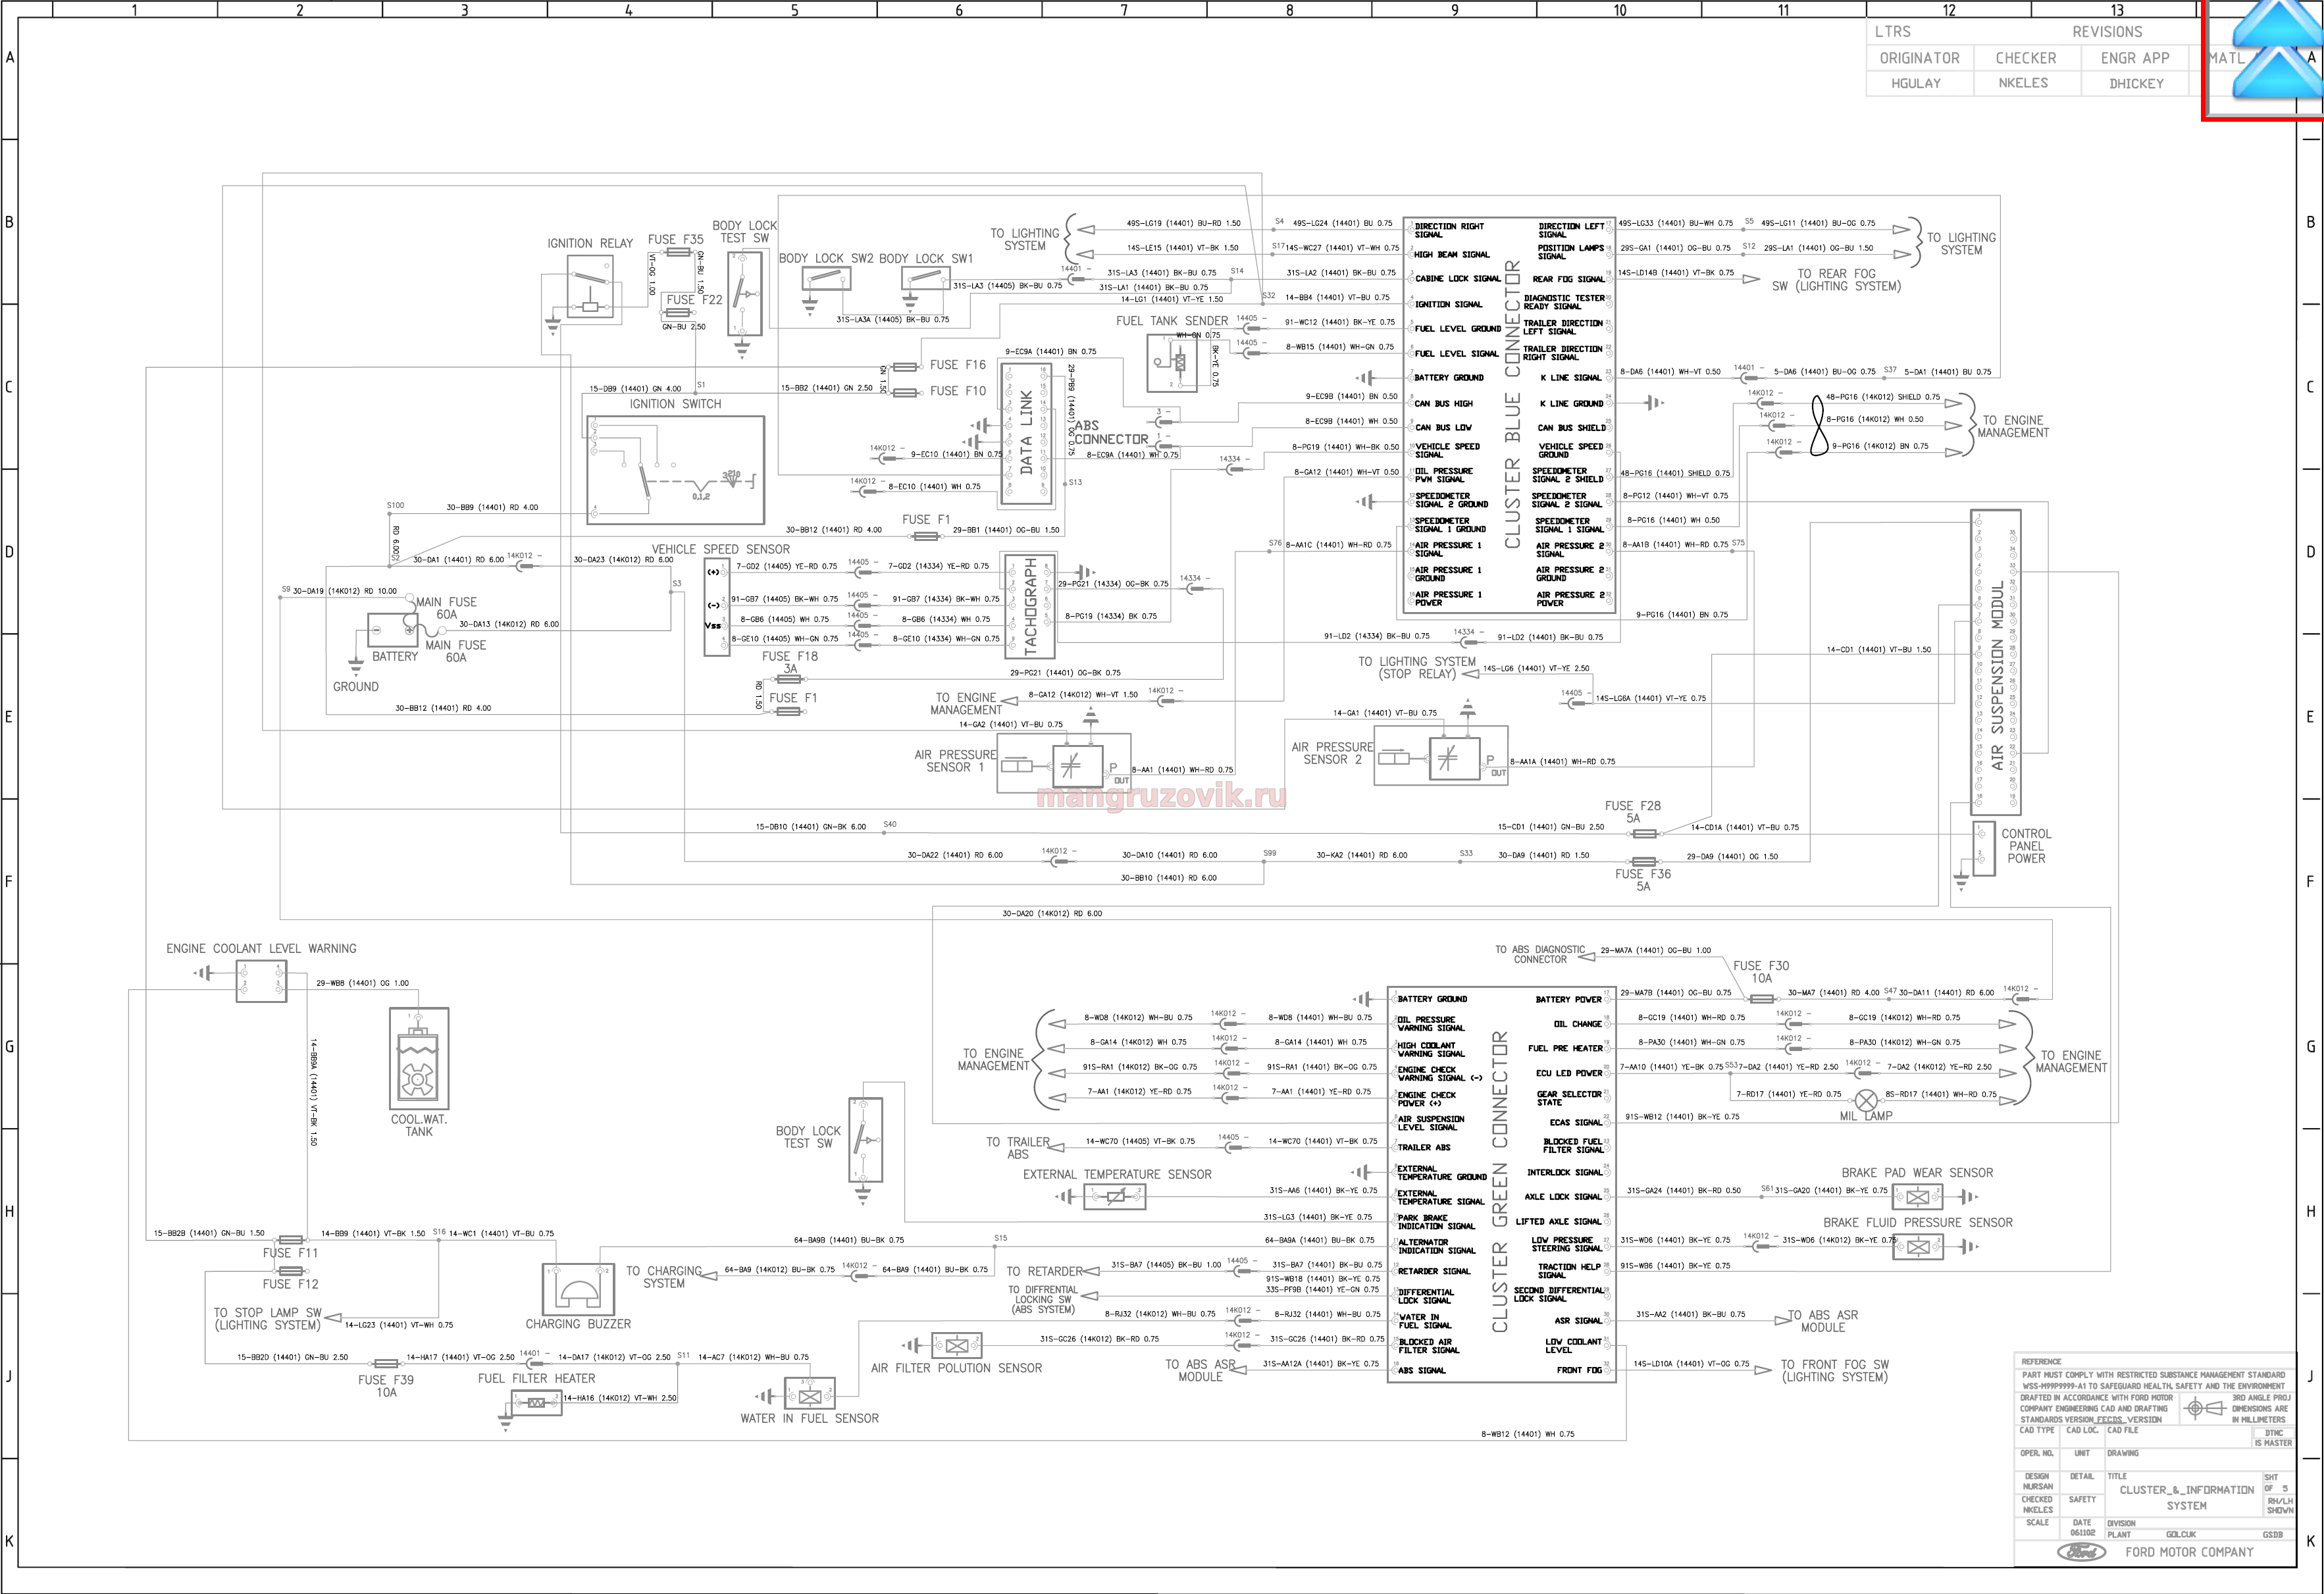The width and height of the screenshot is (2324, 1594).
Task: Click the third angle projection symbol
Action: point(2203,1408)
